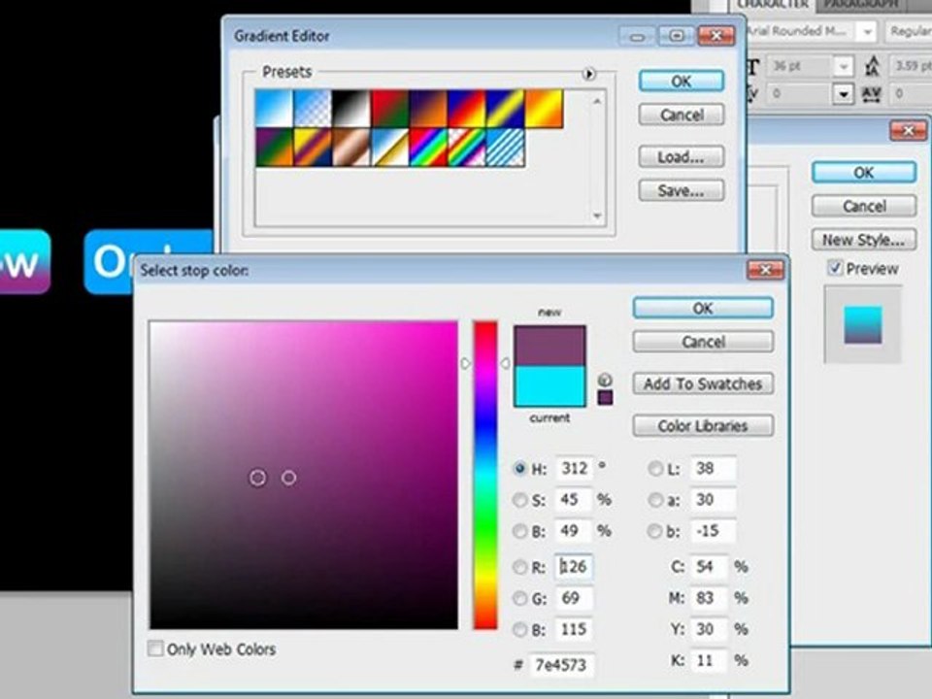Click Cancel in the Gradient Editor

(x=682, y=115)
